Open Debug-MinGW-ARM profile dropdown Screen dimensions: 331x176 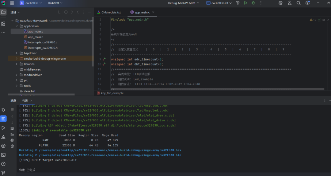184,3
